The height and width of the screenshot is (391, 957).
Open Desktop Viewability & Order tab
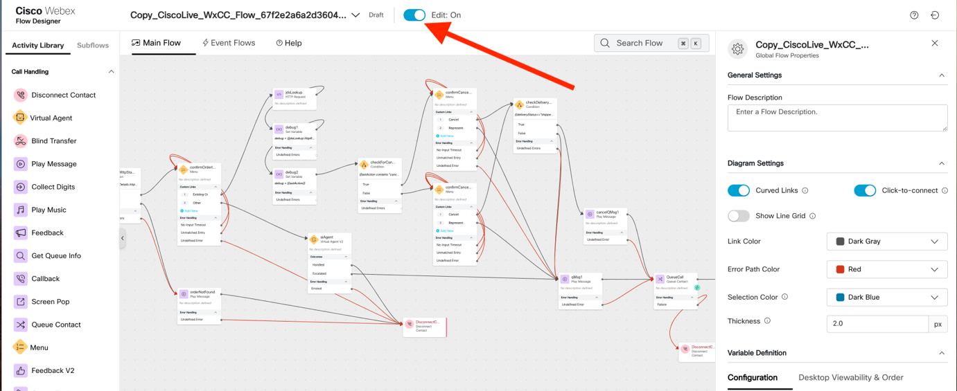[x=850, y=378]
